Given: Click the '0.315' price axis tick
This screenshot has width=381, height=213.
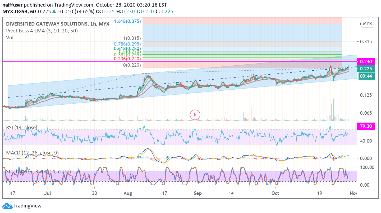Looking at the screenshot, I should 366,42.
